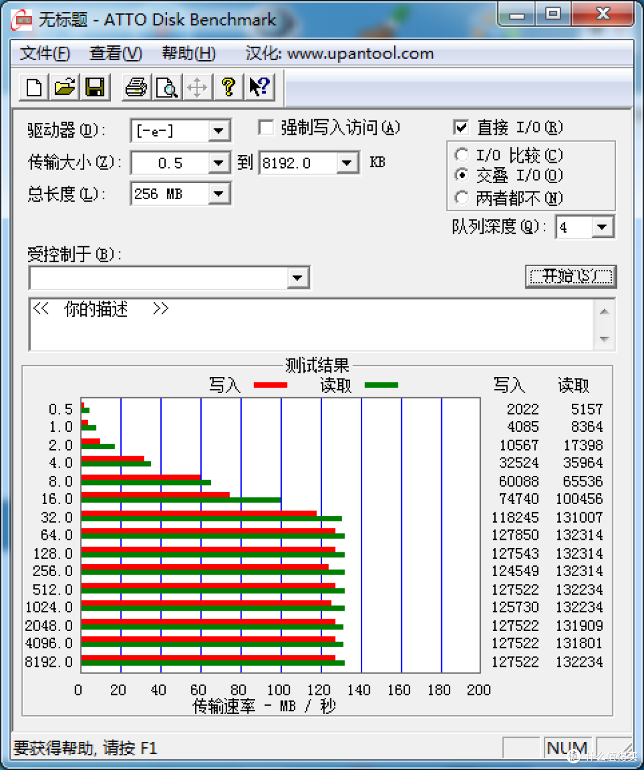Click the 256.0 row write value 124549
Image resolution: width=644 pixels, height=770 pixels.
tap(515, 571)
